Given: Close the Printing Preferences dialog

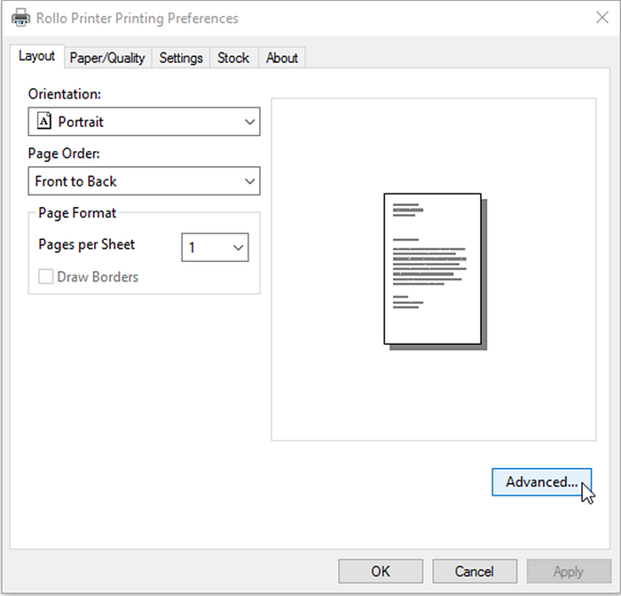Looking at the screenshot, I should click(602, 18).
